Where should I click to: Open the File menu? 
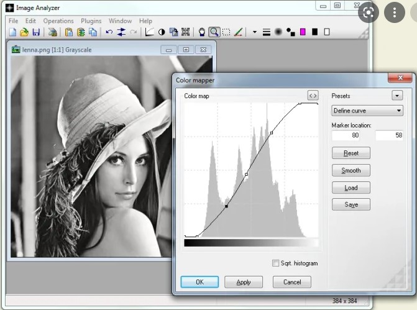[13, 21]
